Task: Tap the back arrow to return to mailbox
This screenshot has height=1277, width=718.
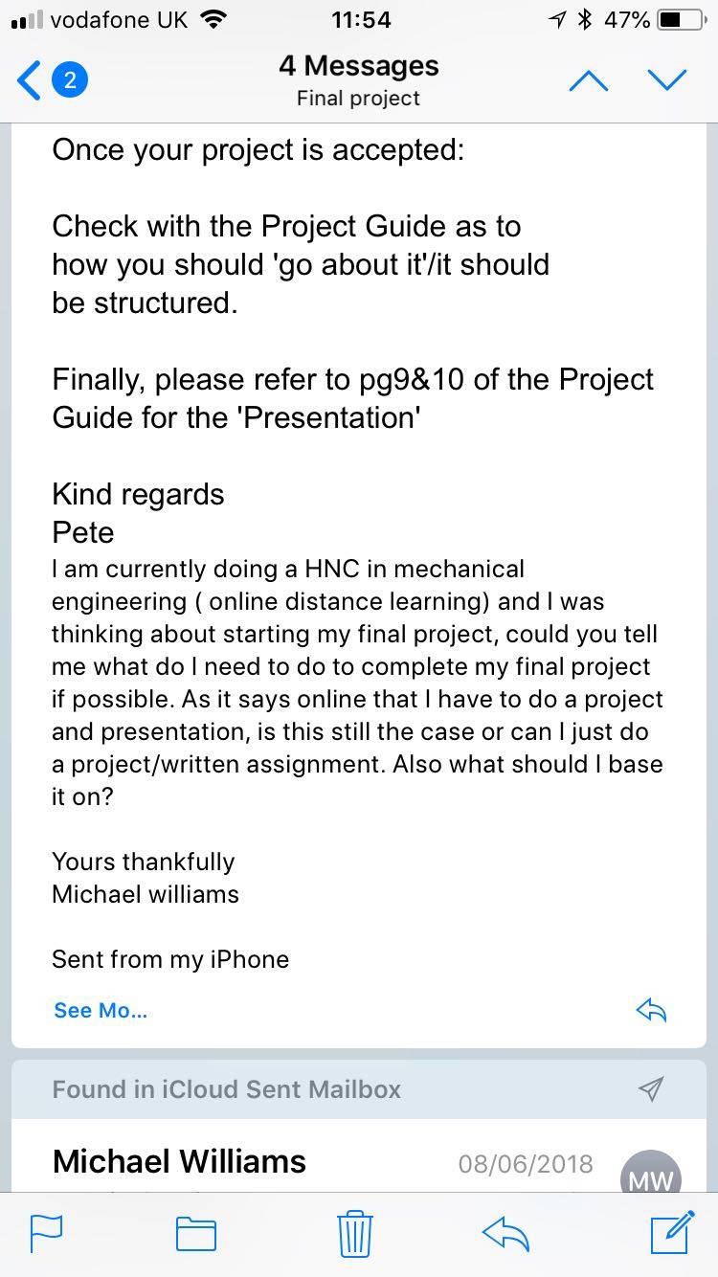Action: pos(30,80)
